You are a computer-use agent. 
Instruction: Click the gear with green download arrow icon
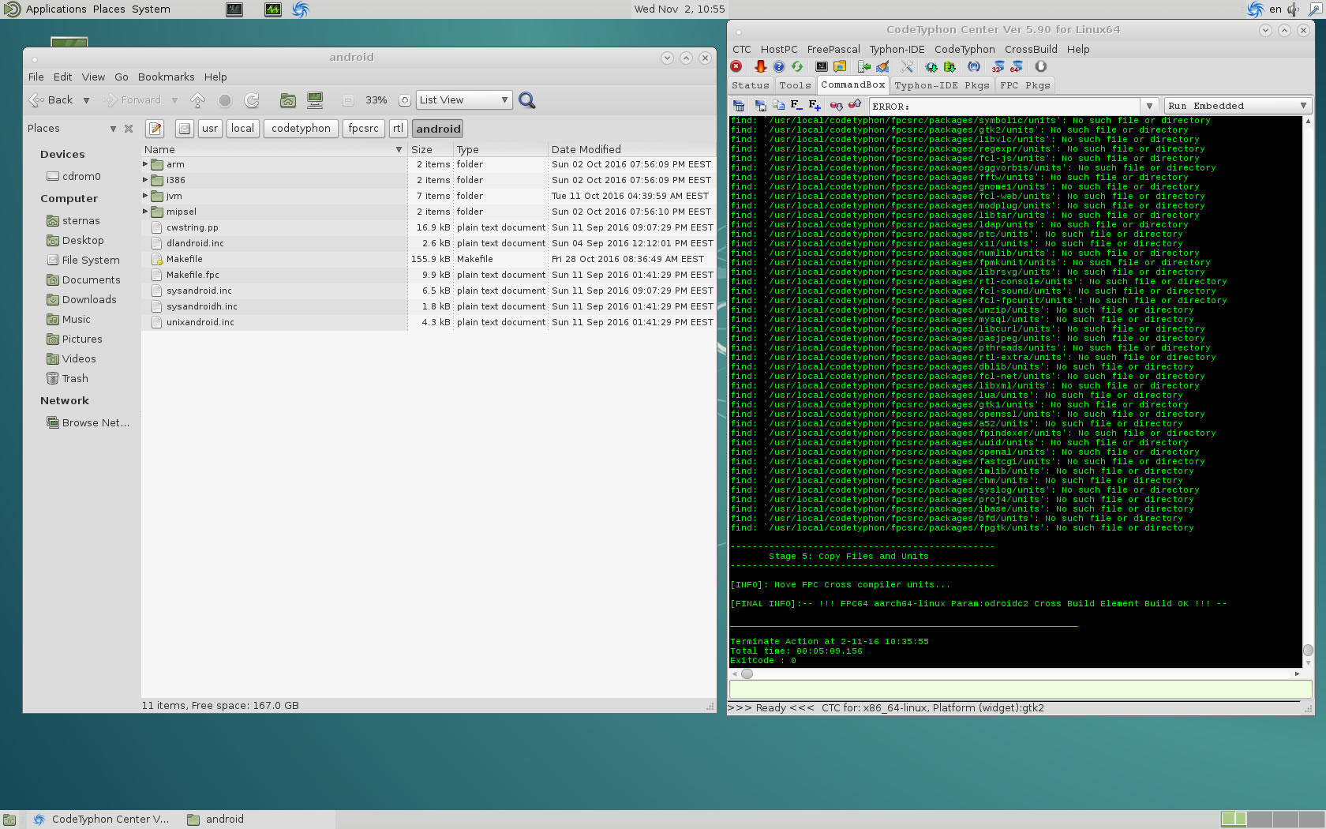(931, 66)
